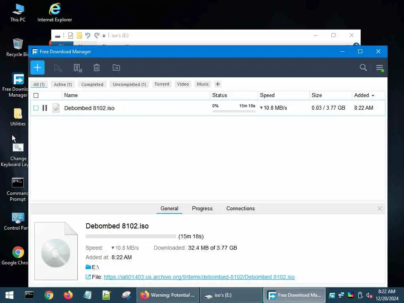The height and width of the screenshot is (303, 404).
Task: Switch to Warning: Potential taskbar window
Action: (x=167, y=295)
